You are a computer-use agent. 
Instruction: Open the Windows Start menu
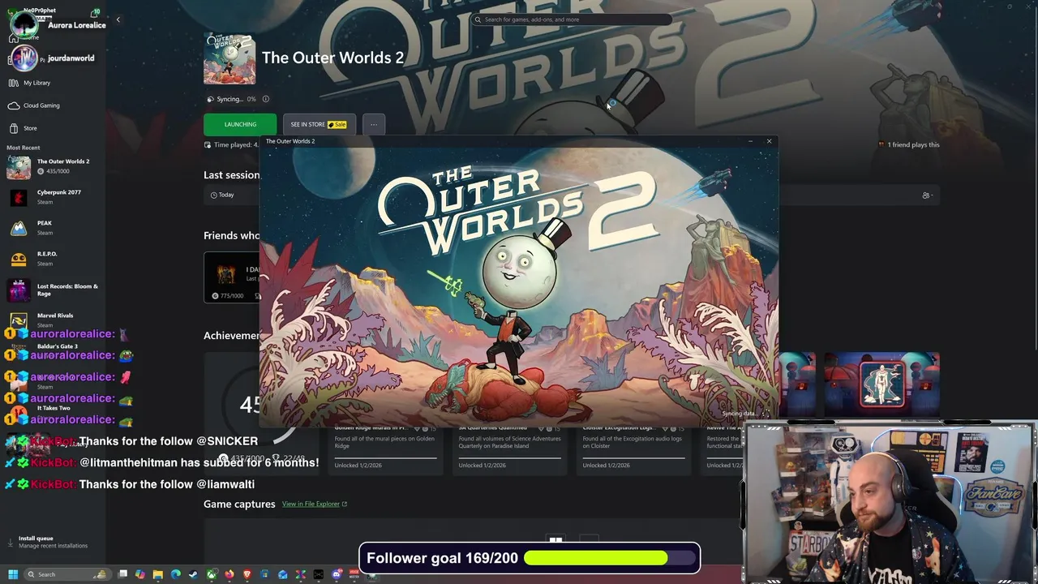point(13,574)
